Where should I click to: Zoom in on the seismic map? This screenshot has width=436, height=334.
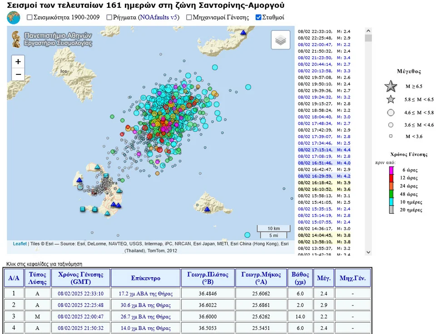coord(18,62)
